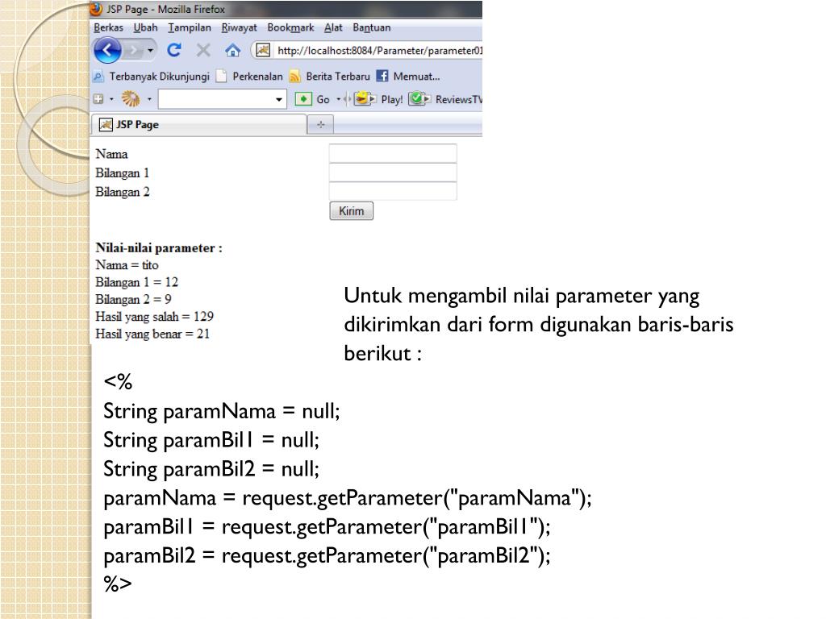The height and width of the screenshot is (619, 826).
Task: Click the Bilangan 1 input field
Action: click(x=393, y=172)
